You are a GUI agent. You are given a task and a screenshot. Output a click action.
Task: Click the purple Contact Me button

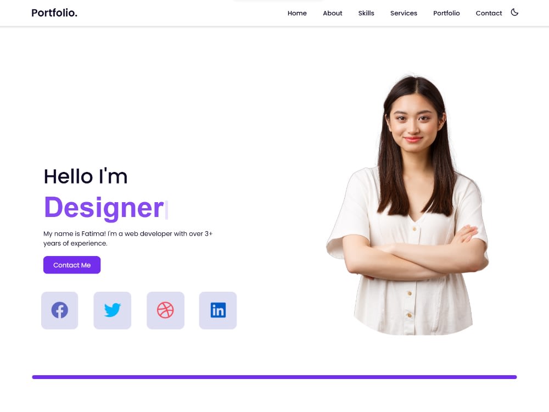click(72, 265)
